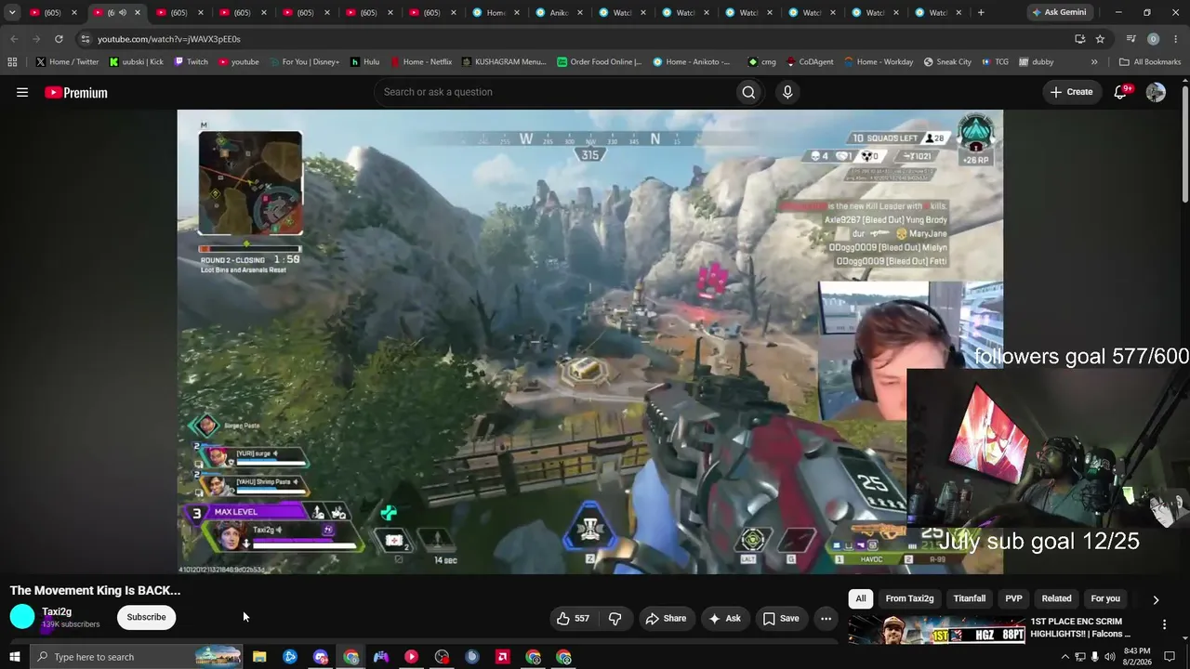The image size is (1190, 669).
Task: Select the Titanfall chip
Action: pos(970,599)
